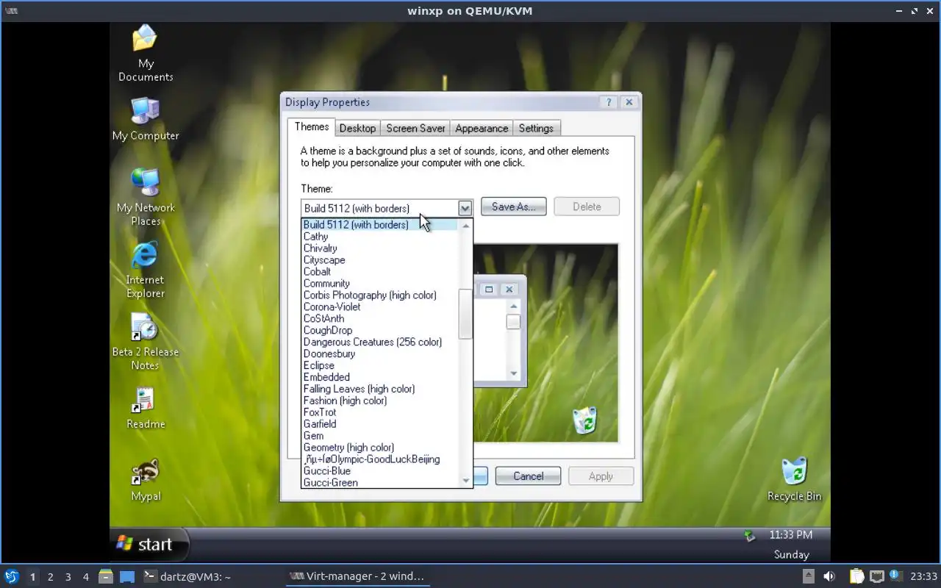The width and height of the screenshot is (941, 588).
Task: Open the file manager icon in host panel
Action: pos(106,576)
